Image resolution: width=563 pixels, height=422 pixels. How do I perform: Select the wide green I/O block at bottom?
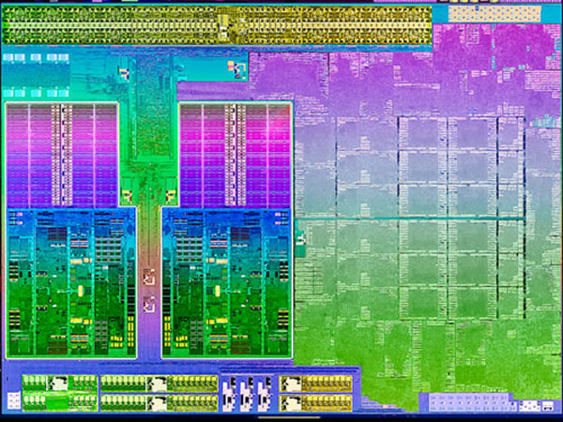157,392
